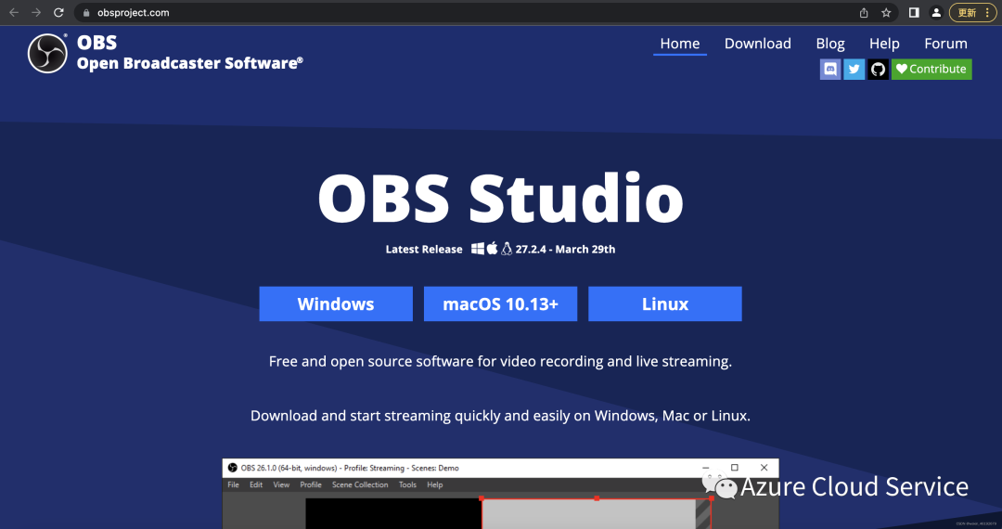The width and height of the screenshot is (1002, 529).
Task: Reload the page with the refresh icon
Action: click(58, 12)
